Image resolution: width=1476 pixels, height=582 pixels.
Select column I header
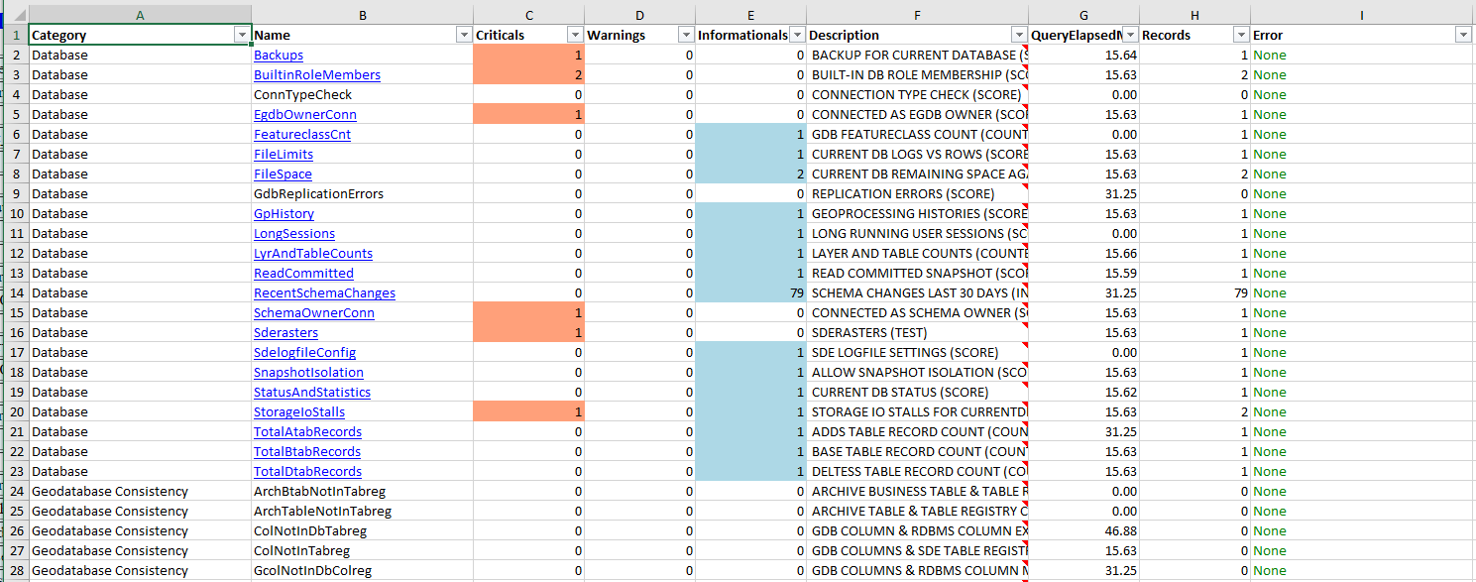coord(1362,15)
